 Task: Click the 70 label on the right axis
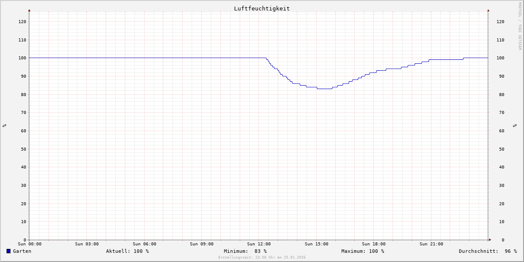(x=502, y=112)
